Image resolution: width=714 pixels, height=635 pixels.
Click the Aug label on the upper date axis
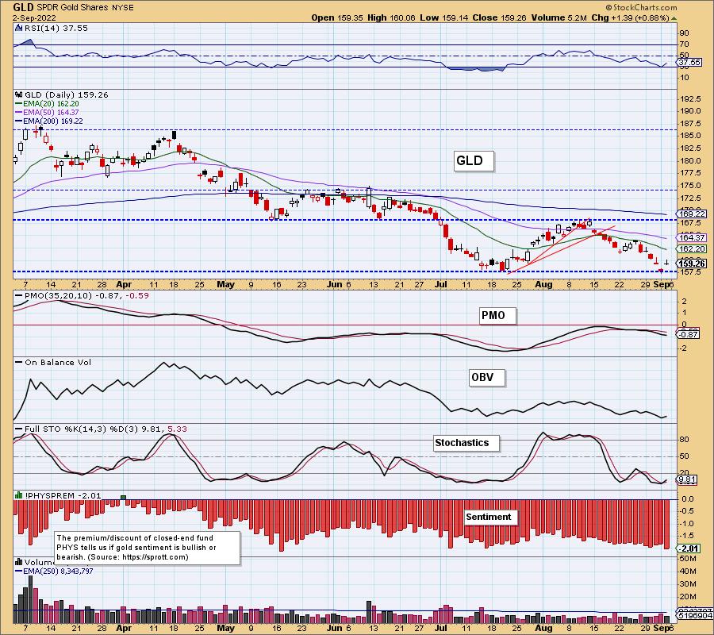[x=543, y=284]
